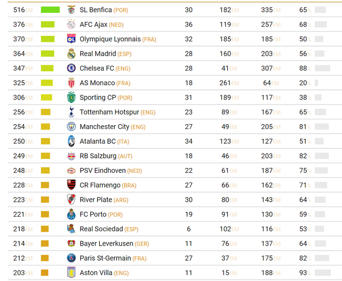The height and width of the screenshot is (281, 342).
Task: Click the Olympique Lyonnais club crest
Action: tap(71, 39)
